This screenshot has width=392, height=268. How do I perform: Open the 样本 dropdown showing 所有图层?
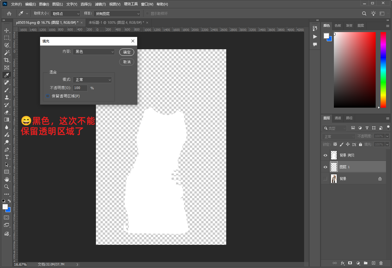117,13
